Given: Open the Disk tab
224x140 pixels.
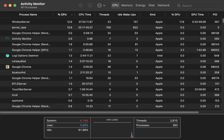Looking at the screenshot, I should [151, 5].
